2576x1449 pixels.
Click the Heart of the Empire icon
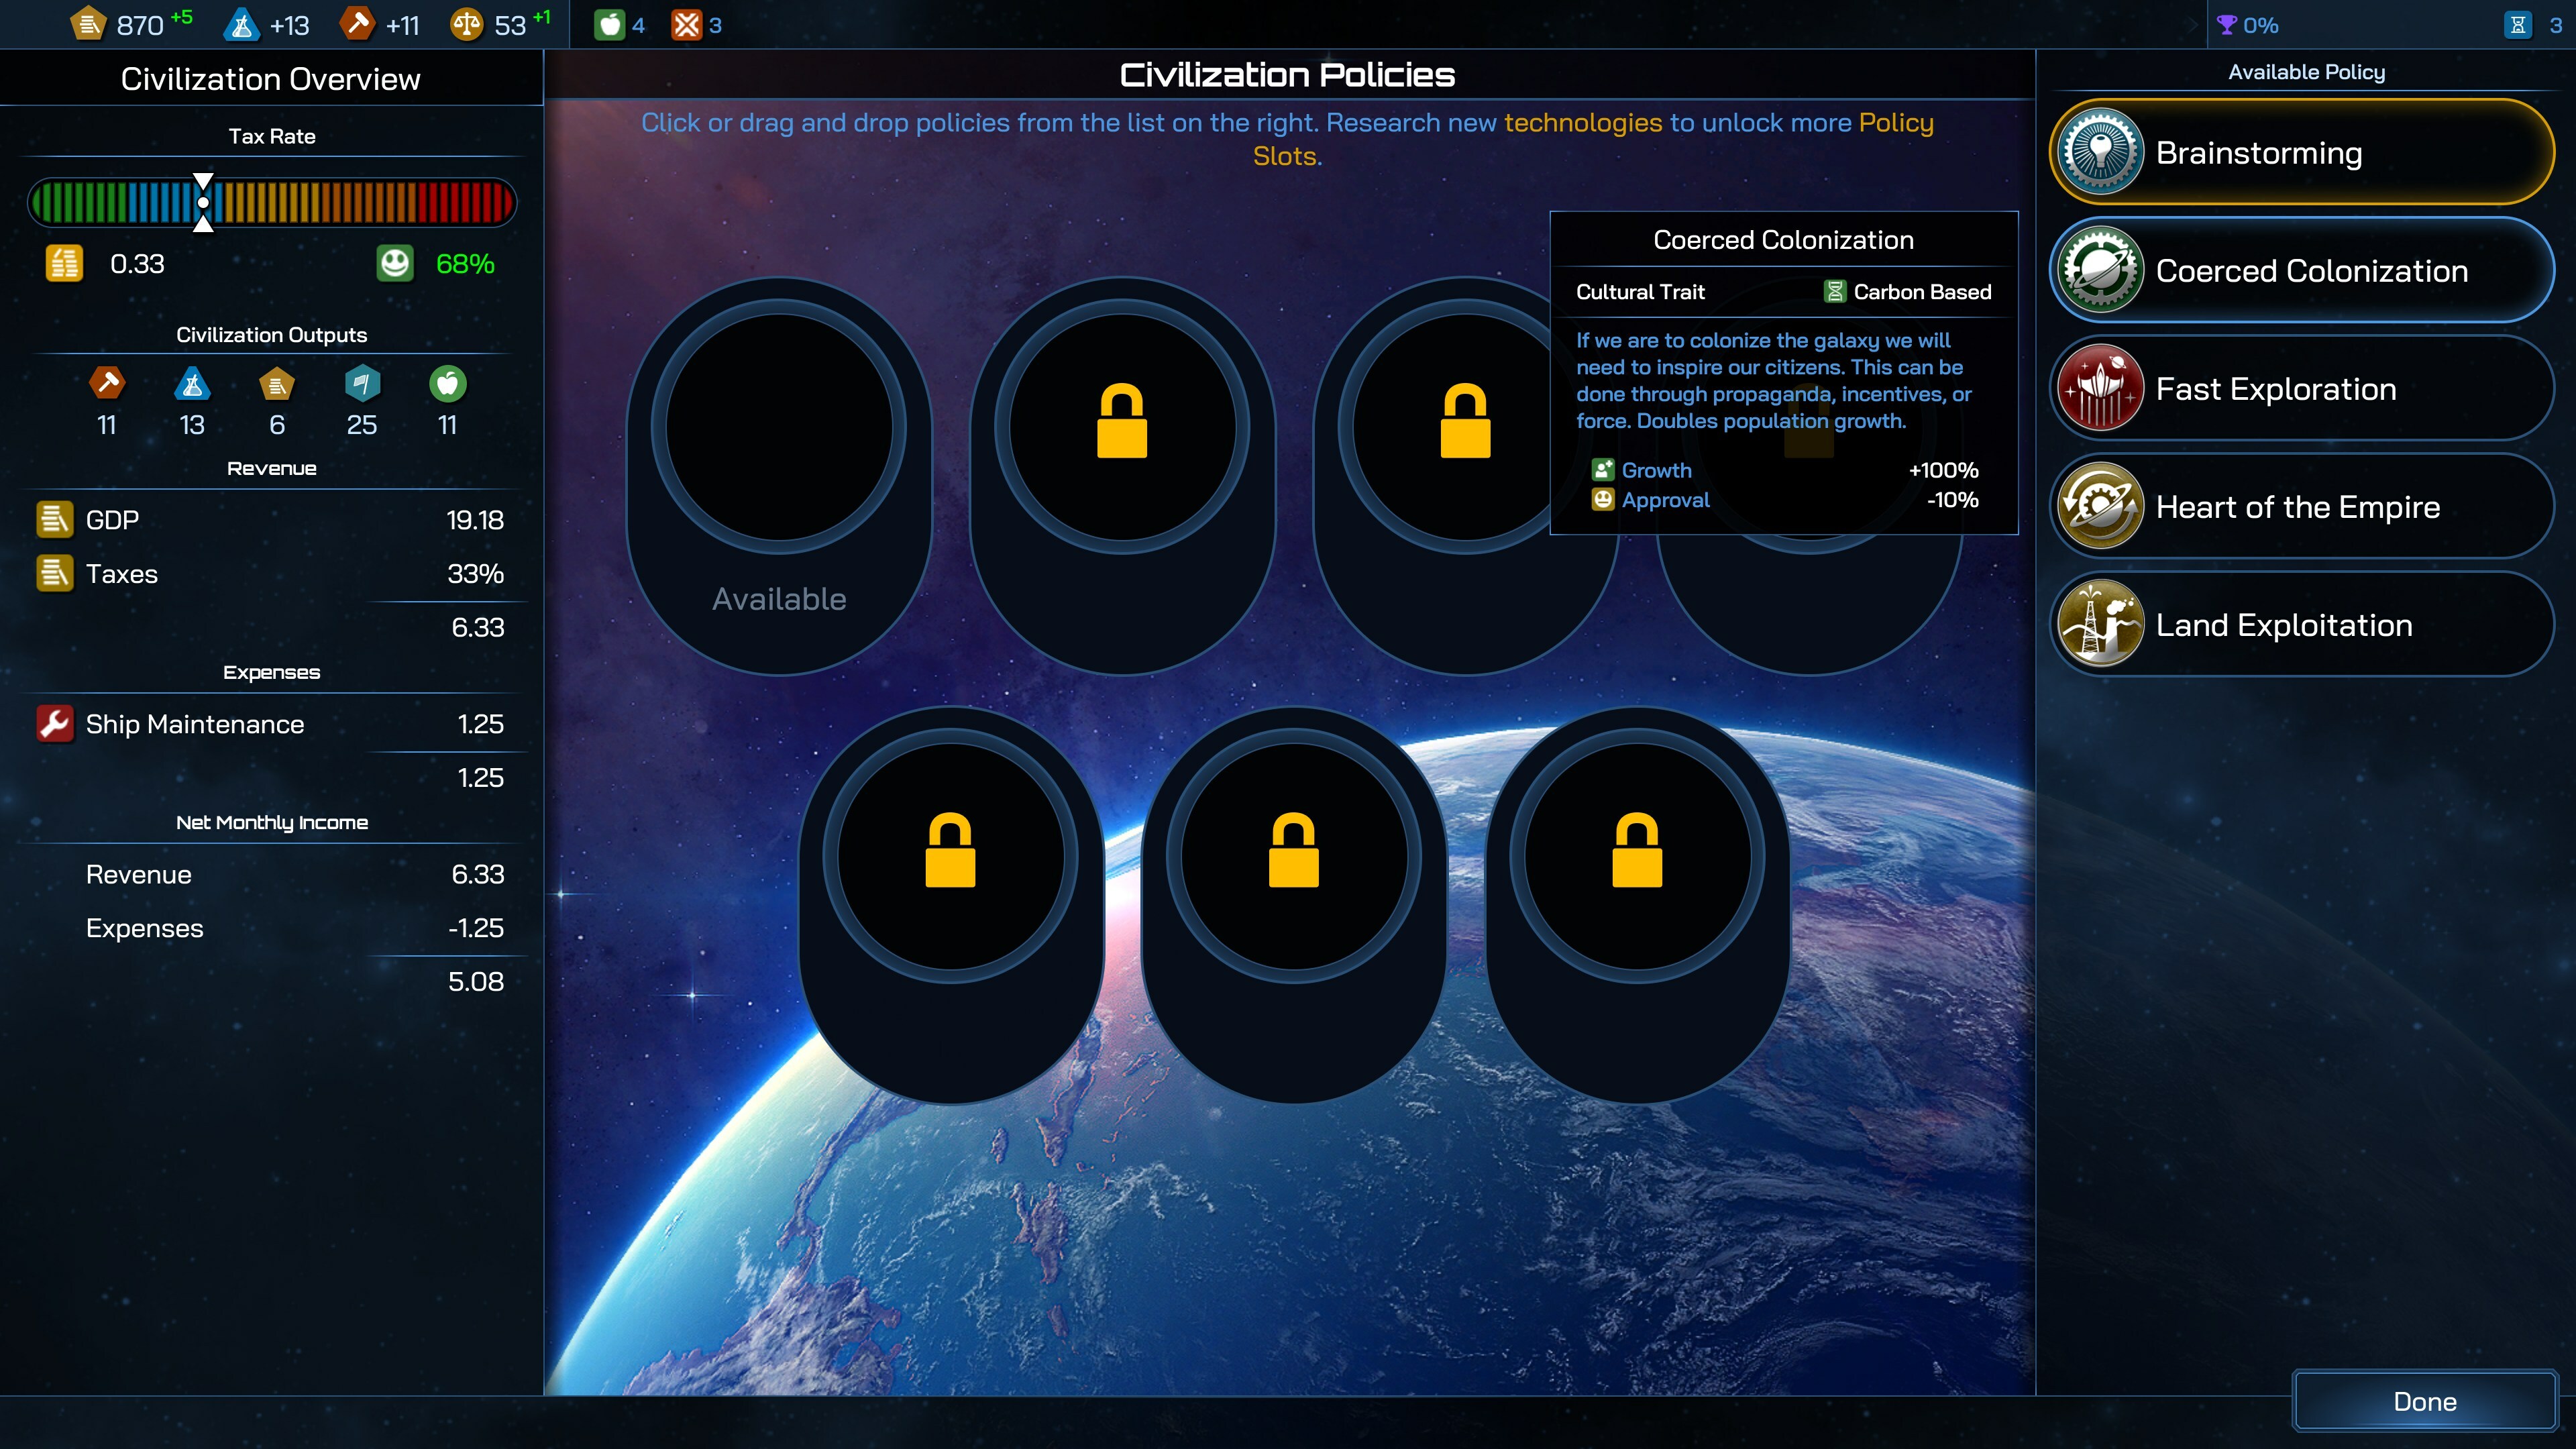coord(2101,506)
